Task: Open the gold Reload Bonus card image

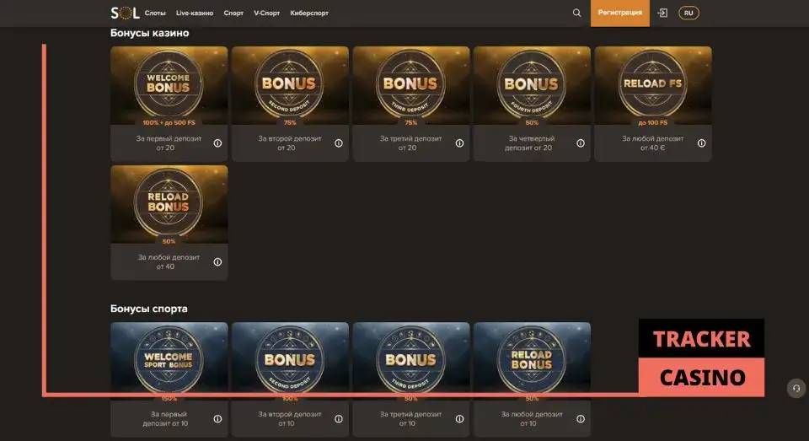Action: coord(169,205)
